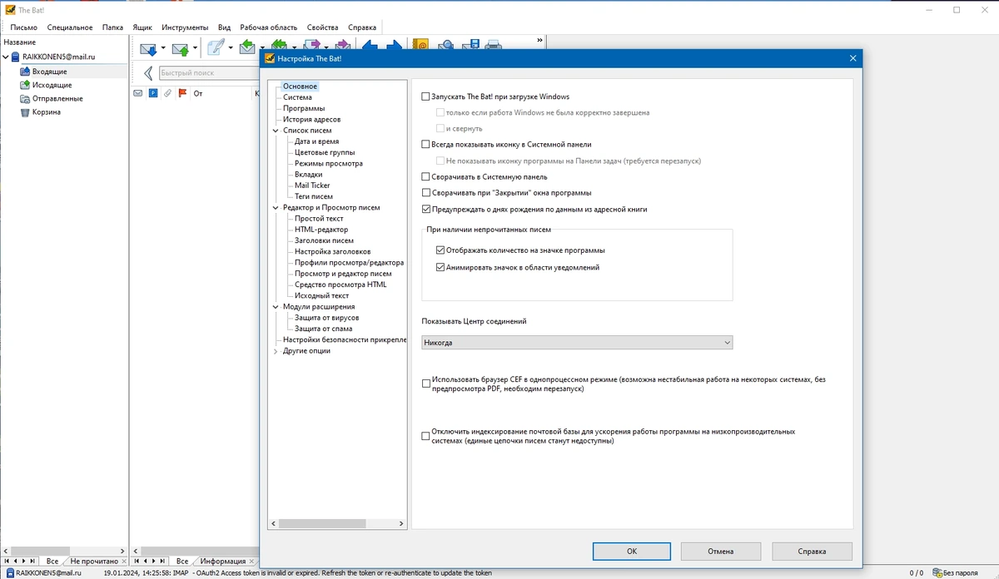
Task: Open the Показывать Центр соединений dropdown
Action: click(x=577, y=343)
